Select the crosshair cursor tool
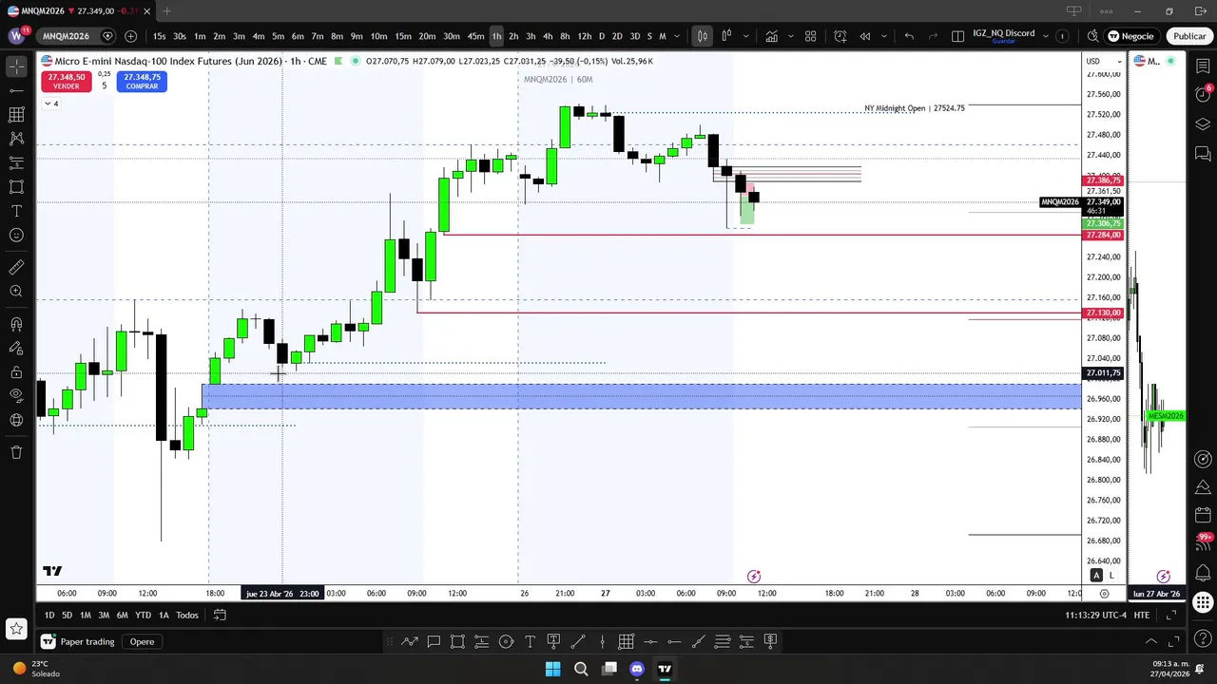Screen dimensions: 1217x684 click(16, 66)
